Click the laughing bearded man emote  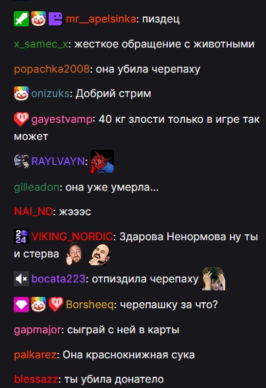tap(99, 254)
